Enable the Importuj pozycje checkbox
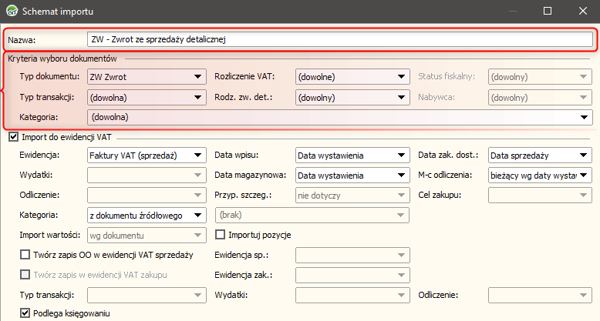The image size is (600, 321). point(221,234)
